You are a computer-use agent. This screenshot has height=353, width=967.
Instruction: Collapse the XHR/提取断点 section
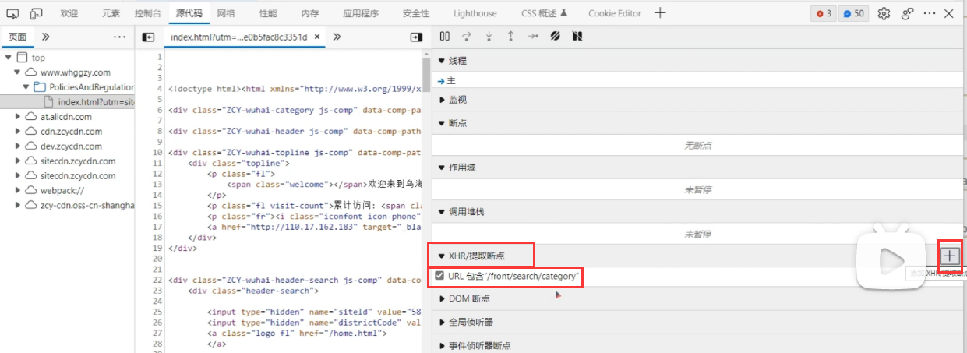click(x=442, y=256)
